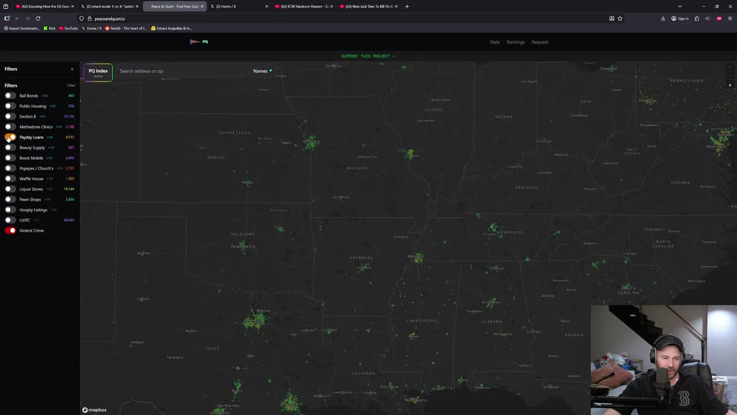Turn on the Pawn Shops filter
Image resolution: width=737 pixels, height=415 pixels.
tap(10, 199)
